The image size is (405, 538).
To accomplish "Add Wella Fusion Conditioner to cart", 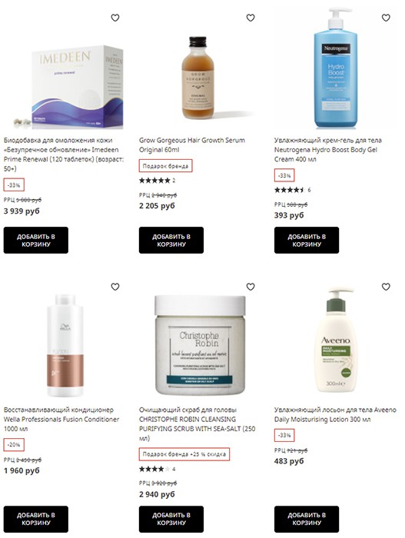I will coord(36,519).
